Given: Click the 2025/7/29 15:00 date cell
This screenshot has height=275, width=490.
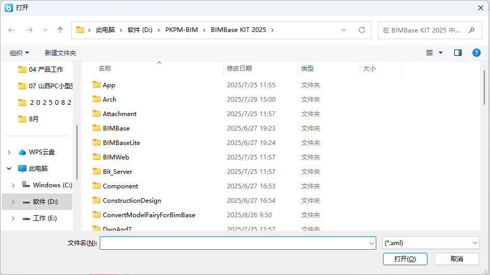Looking at the screenshot, I should pyautogui.click(x=251, y=100).
